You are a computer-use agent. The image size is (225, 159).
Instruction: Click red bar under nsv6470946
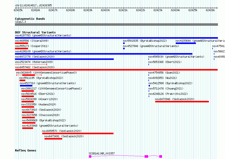pos(182,102)
